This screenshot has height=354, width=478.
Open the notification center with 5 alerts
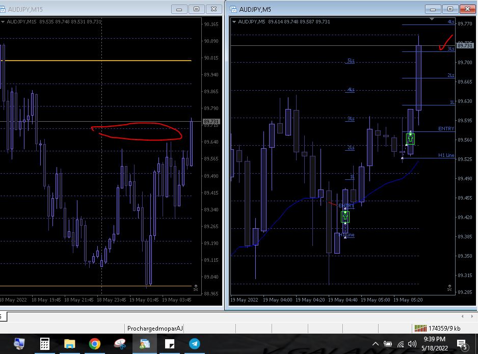[462, 344]
